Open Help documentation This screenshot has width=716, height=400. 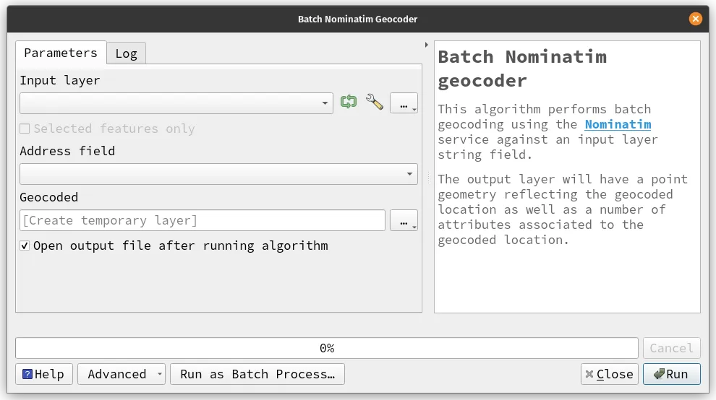click(44, 374)
